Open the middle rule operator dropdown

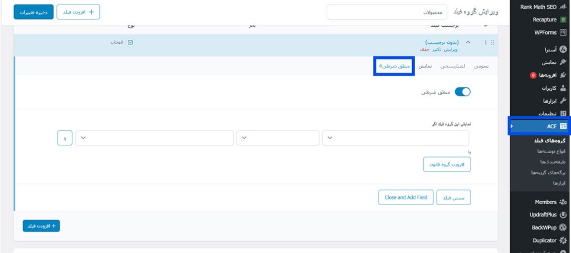coord(278,138)
